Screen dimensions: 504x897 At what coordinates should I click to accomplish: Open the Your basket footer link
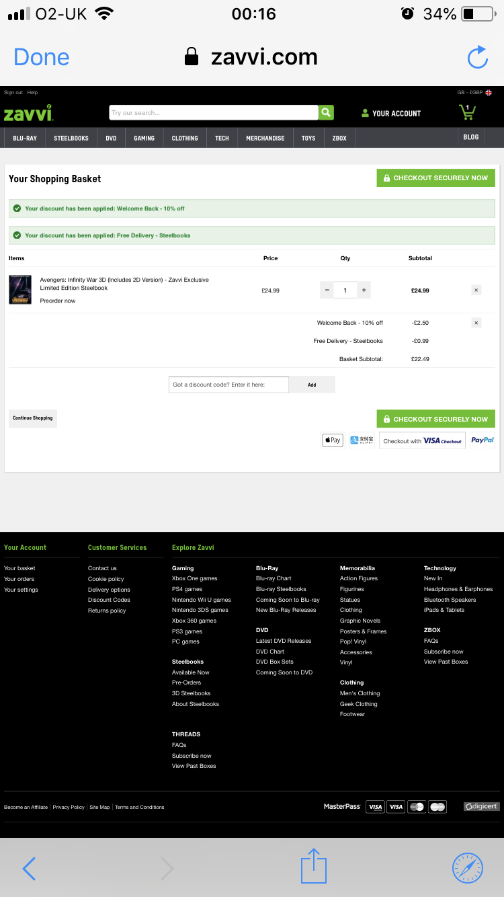coord(19,568)
